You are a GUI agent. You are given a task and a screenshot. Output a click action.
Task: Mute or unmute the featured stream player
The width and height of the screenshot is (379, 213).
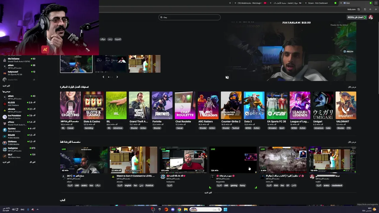[227, 78]
